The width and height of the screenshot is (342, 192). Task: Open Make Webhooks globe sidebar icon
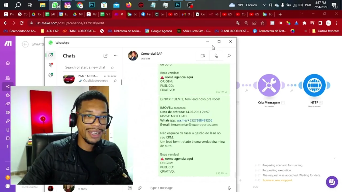click(8, 112)
